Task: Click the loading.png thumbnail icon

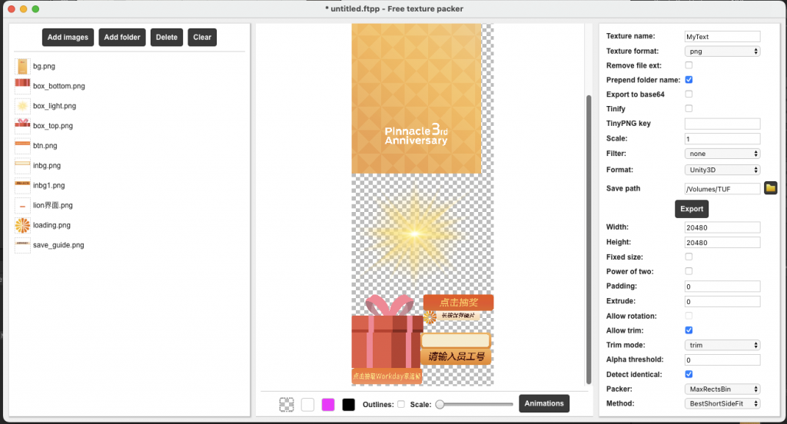Action: (x=22, y=225)
